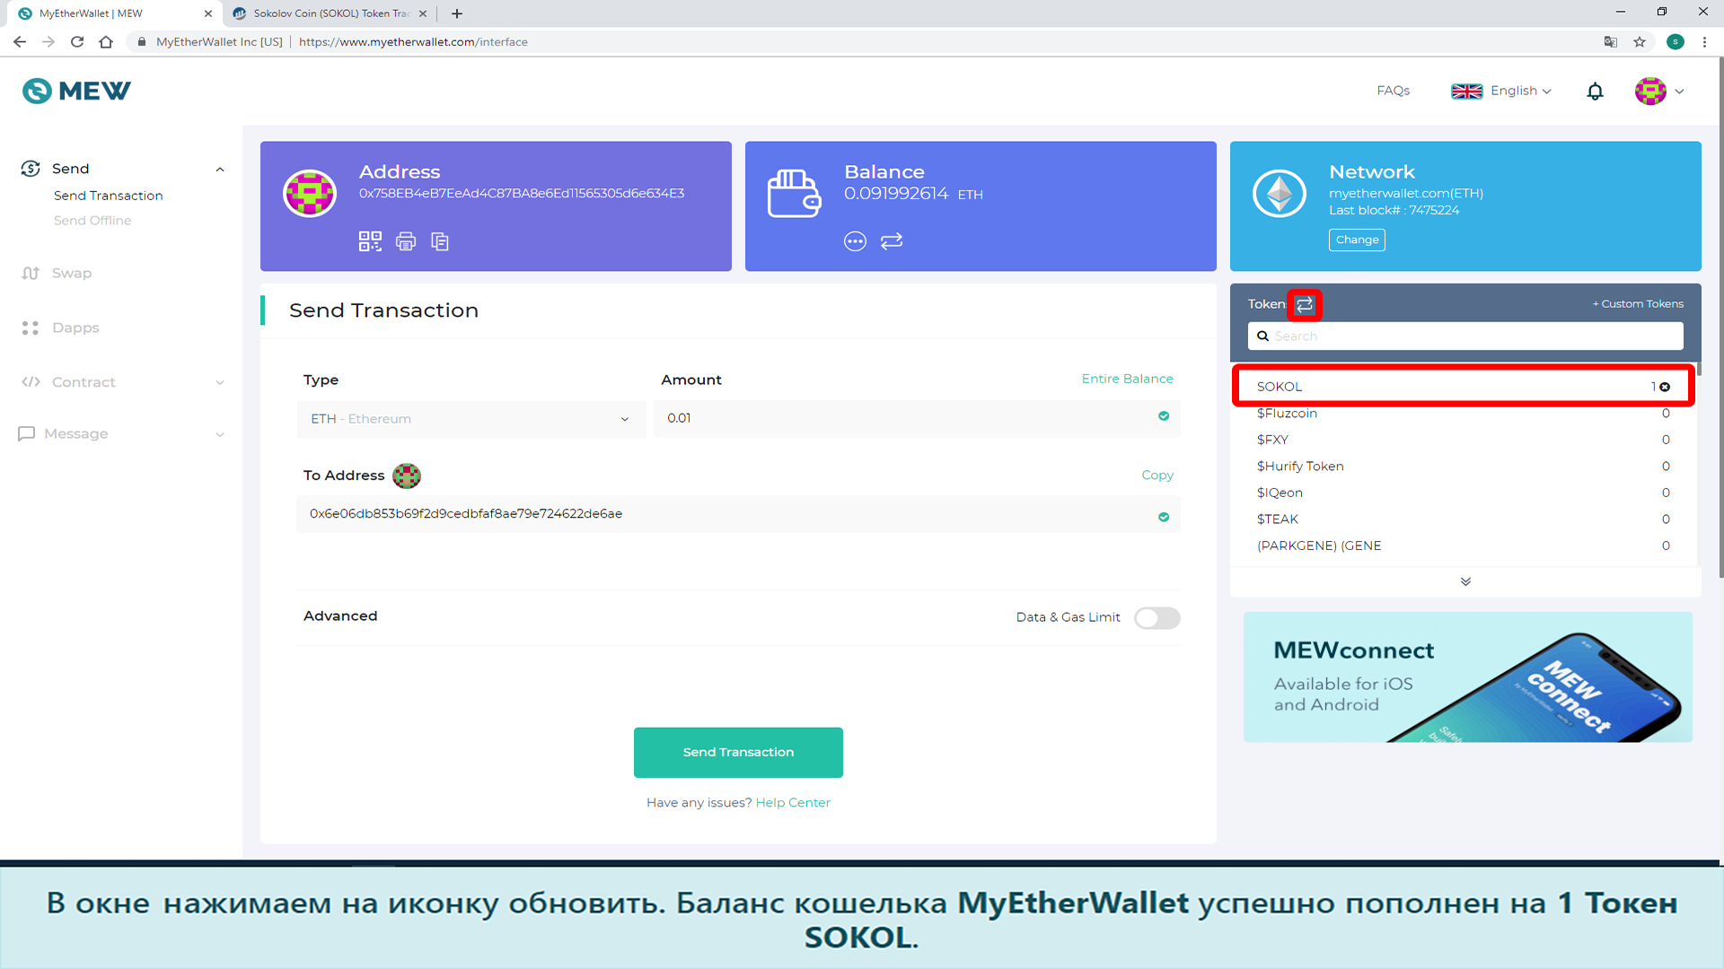Image resolution: width=1724 pixels, height=969 pixels.
Task: Click the Contract code icon
Action: click(31, 382)
